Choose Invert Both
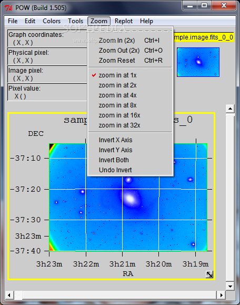 [x=130, y=160]
